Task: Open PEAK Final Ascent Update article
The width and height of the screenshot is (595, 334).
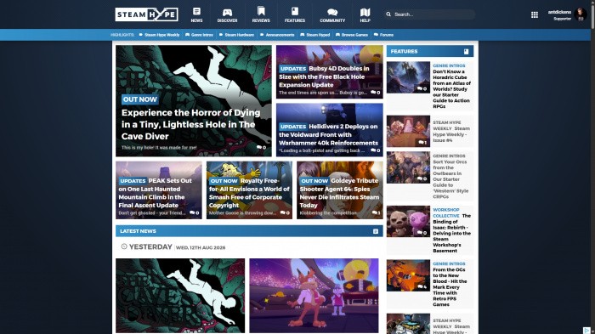Action: [156, 193]
